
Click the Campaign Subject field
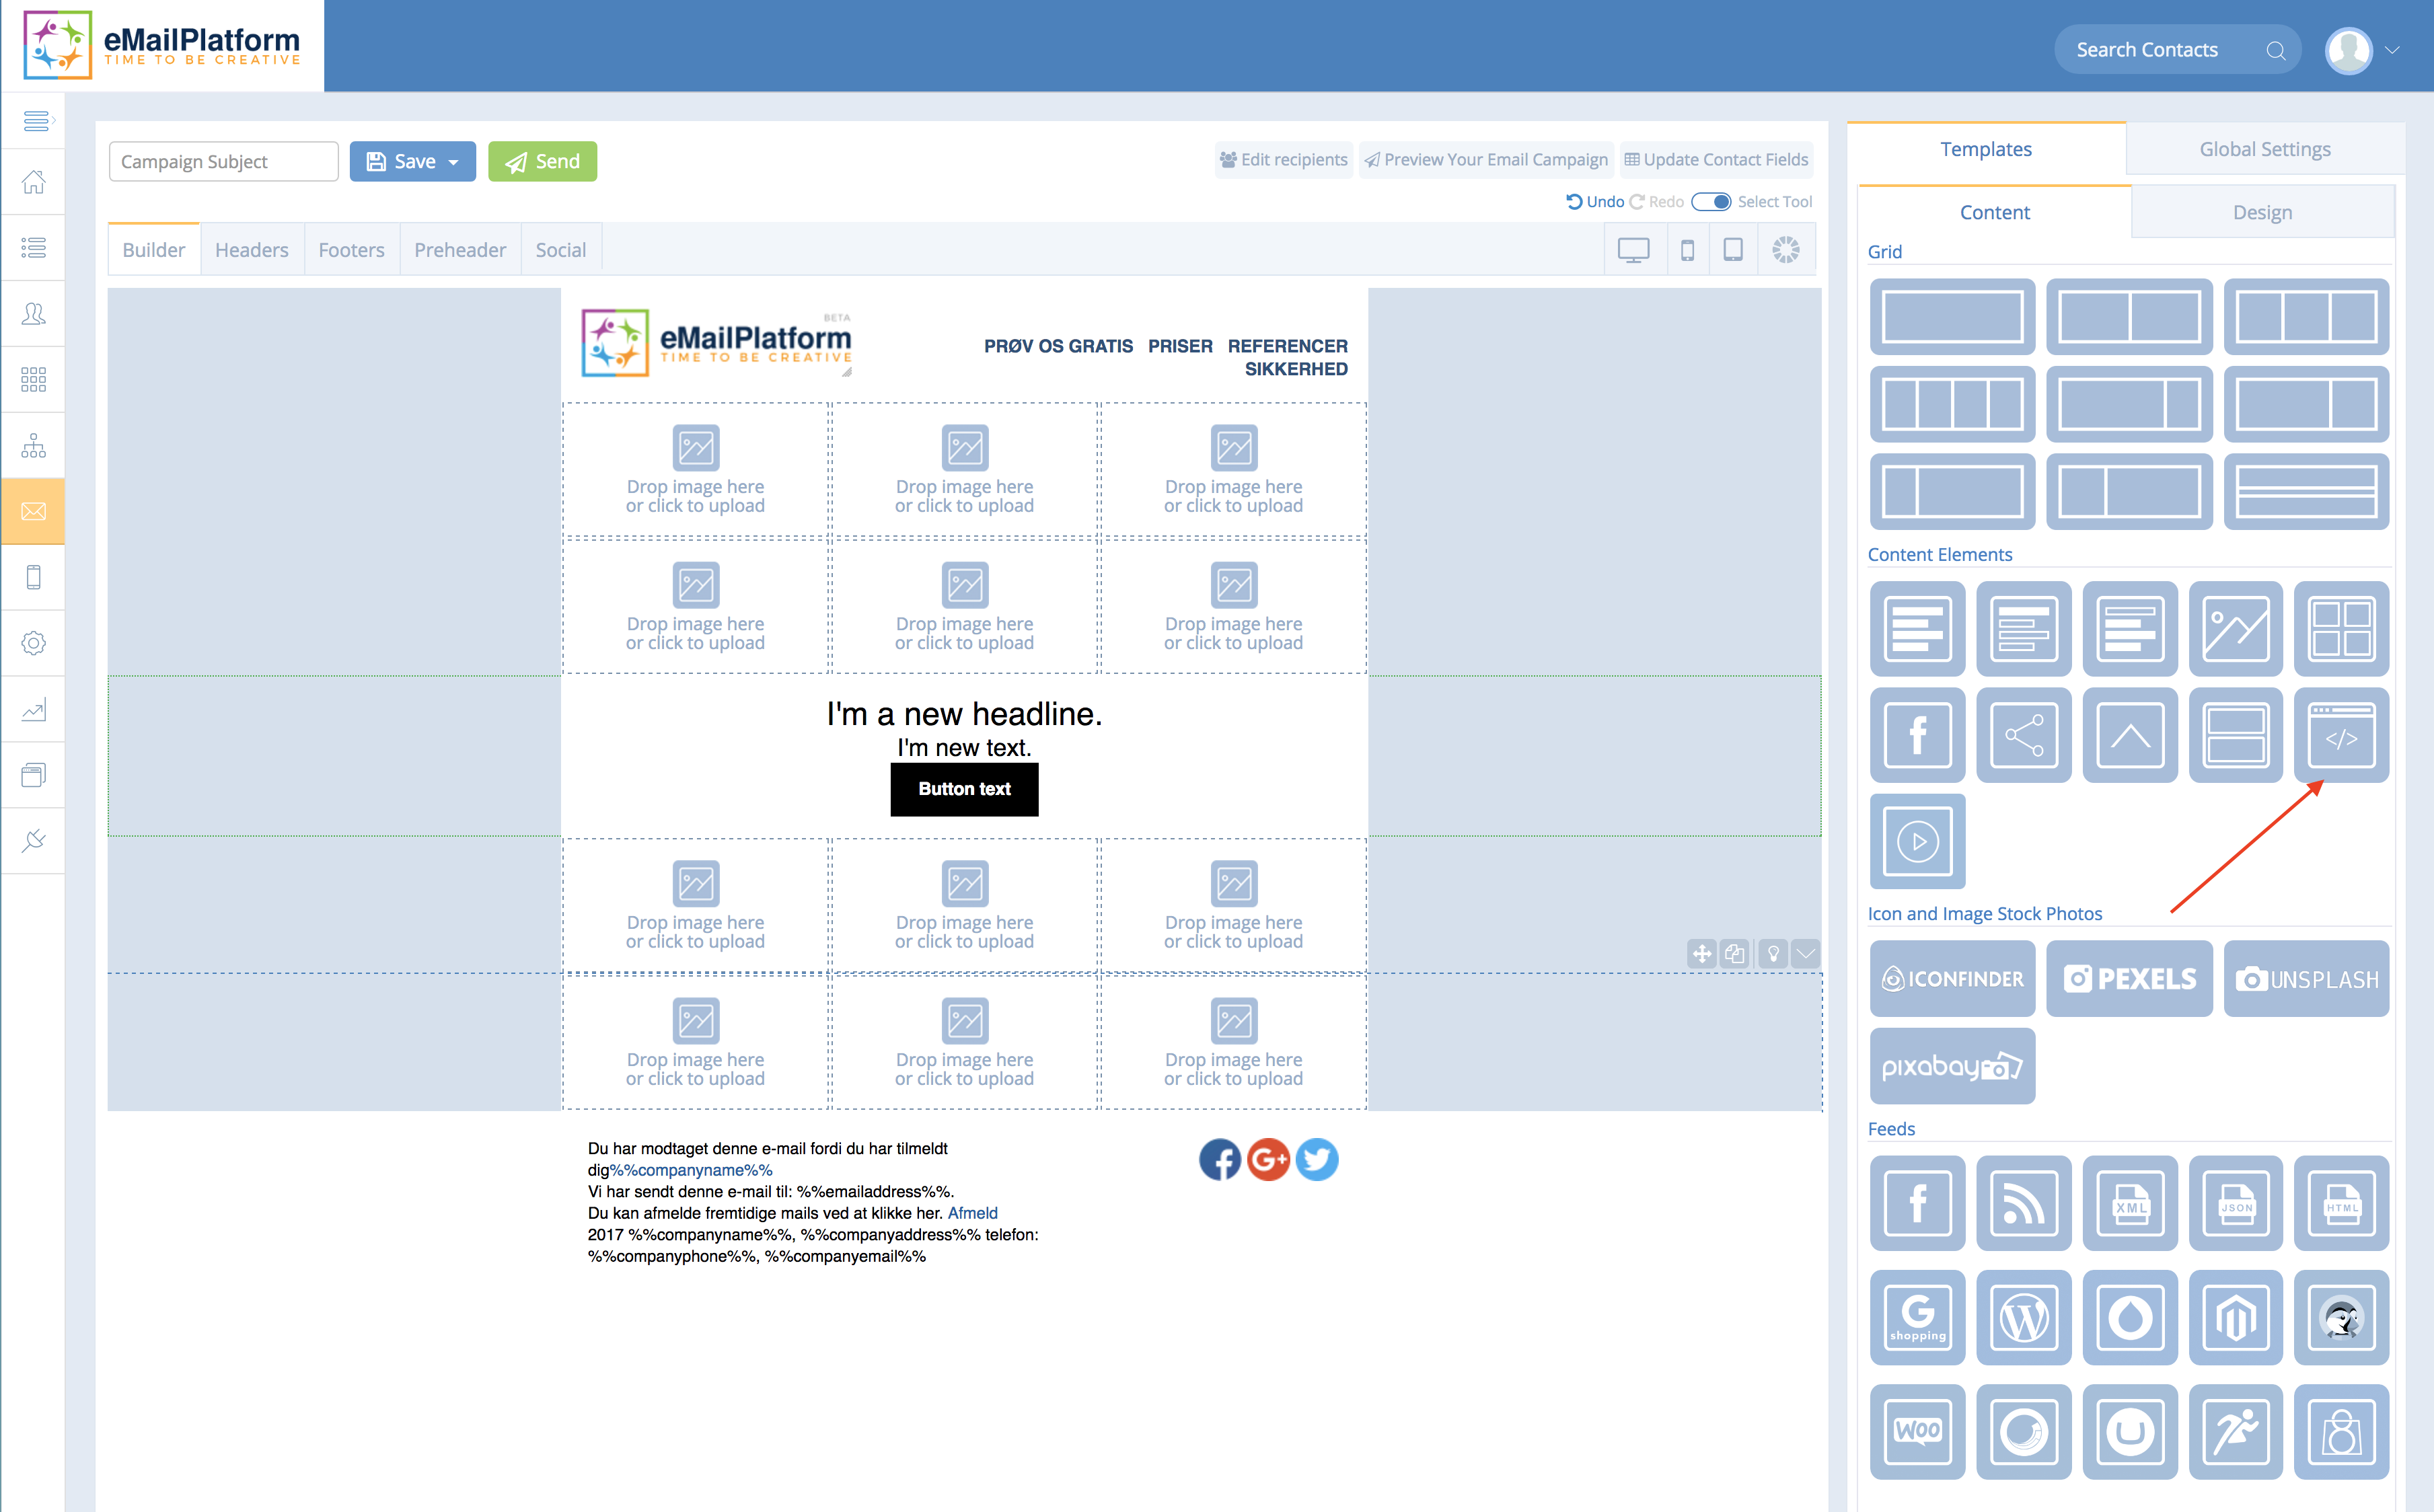point(223,162)
